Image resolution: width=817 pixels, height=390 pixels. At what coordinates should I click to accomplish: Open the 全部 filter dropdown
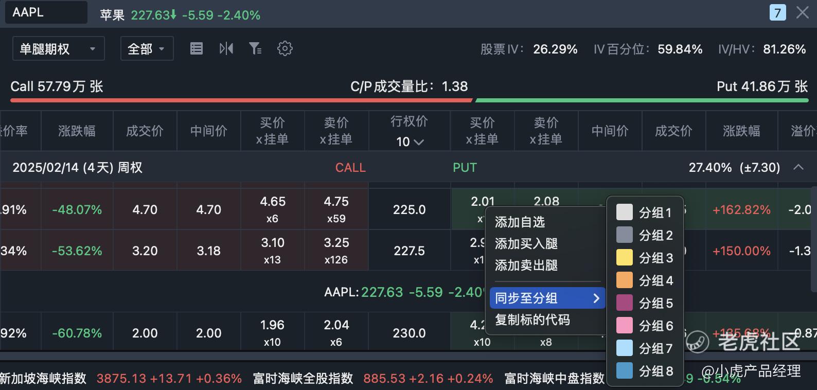(147, 49)
